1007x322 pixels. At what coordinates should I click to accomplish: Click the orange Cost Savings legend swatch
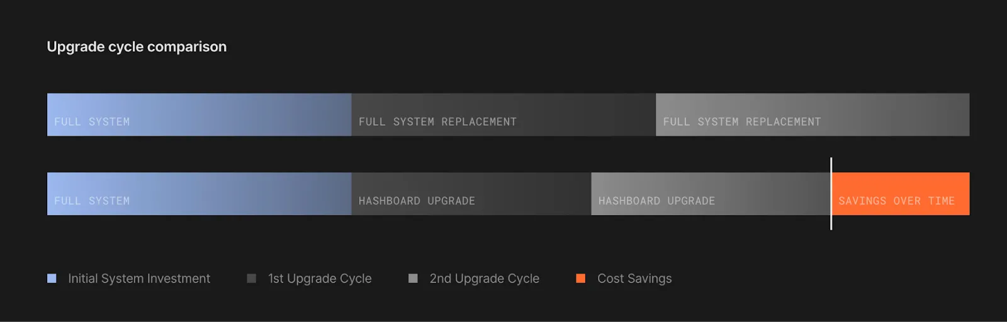tap(580, 278)
